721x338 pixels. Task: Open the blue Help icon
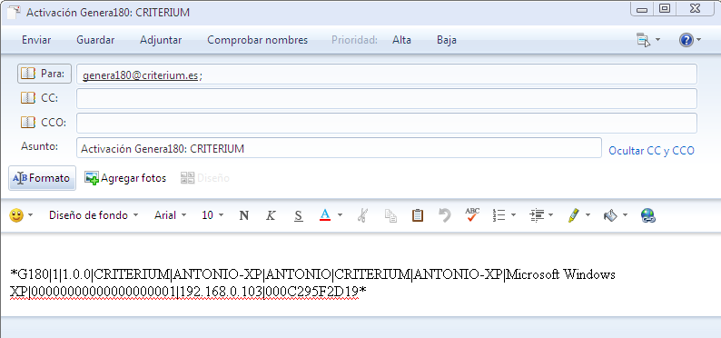pyautogui.click(x=686, y=40)
